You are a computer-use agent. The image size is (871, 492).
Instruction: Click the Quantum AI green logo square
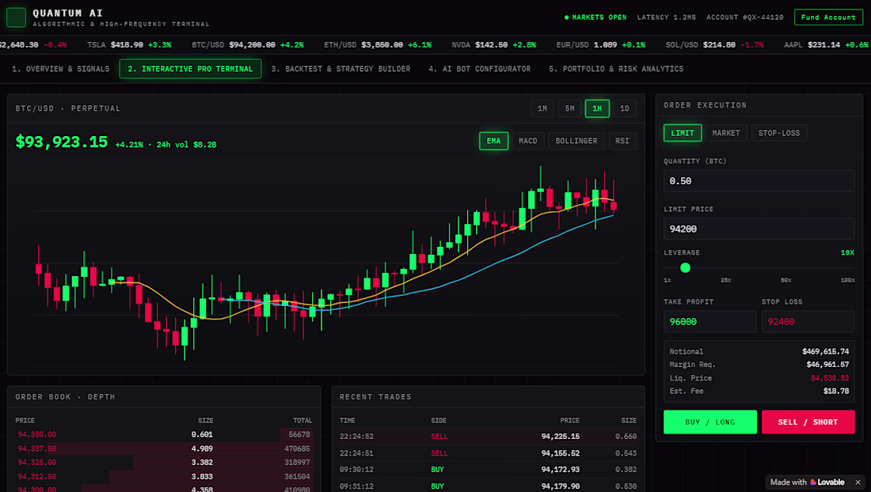[x=16, y=17]
